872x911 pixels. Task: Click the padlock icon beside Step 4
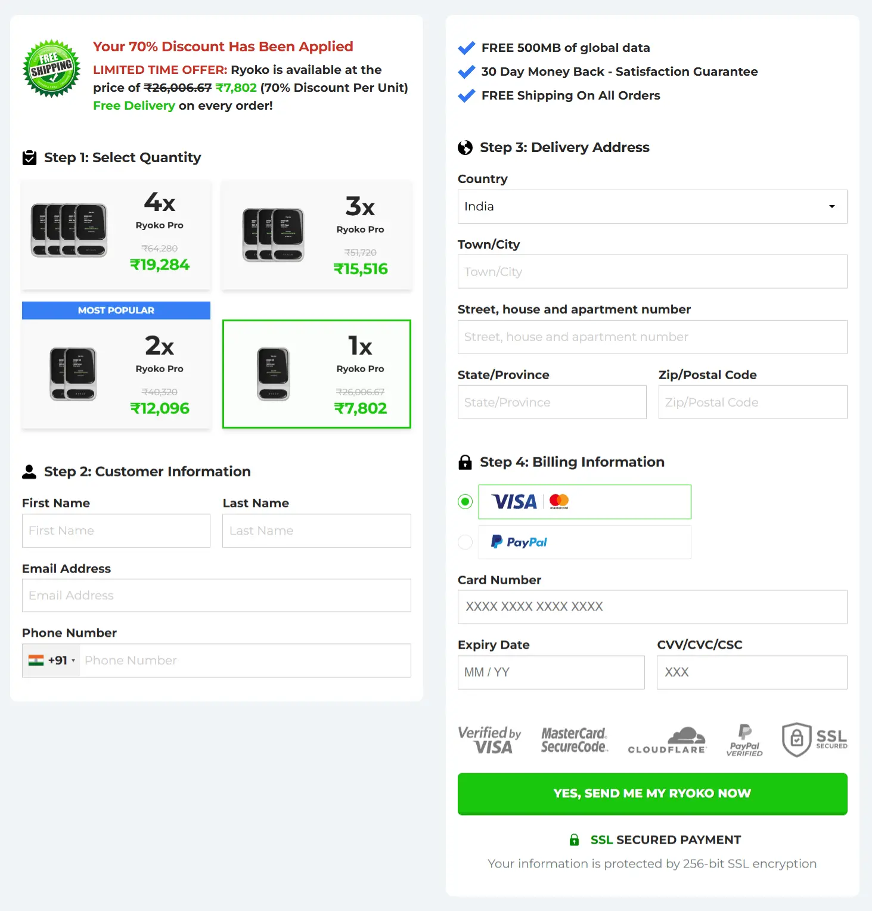coord(465,462)
